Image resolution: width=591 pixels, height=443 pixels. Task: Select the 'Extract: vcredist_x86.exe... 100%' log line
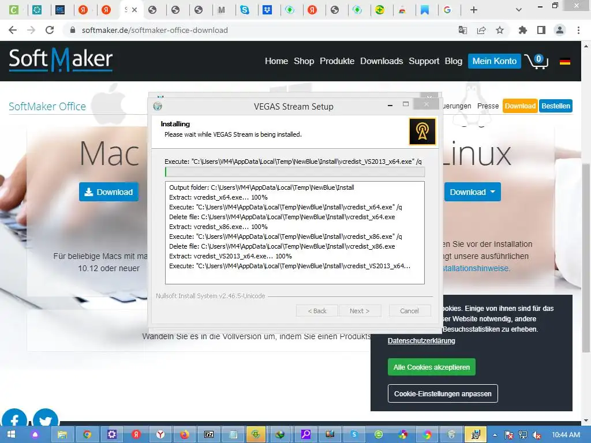point(218,227)
